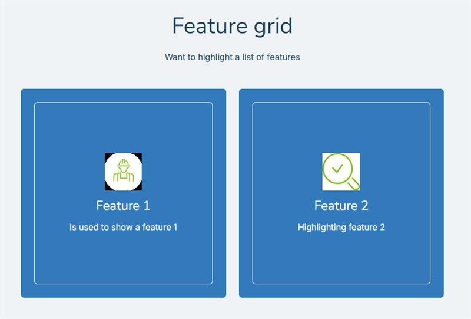Click the gap between the two feature cards
Viewport: 471px width, 319px height.
click(233, 193)
